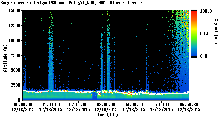Click the 2500 altitude tick label
219x123 pixels.
pos(15,85)
